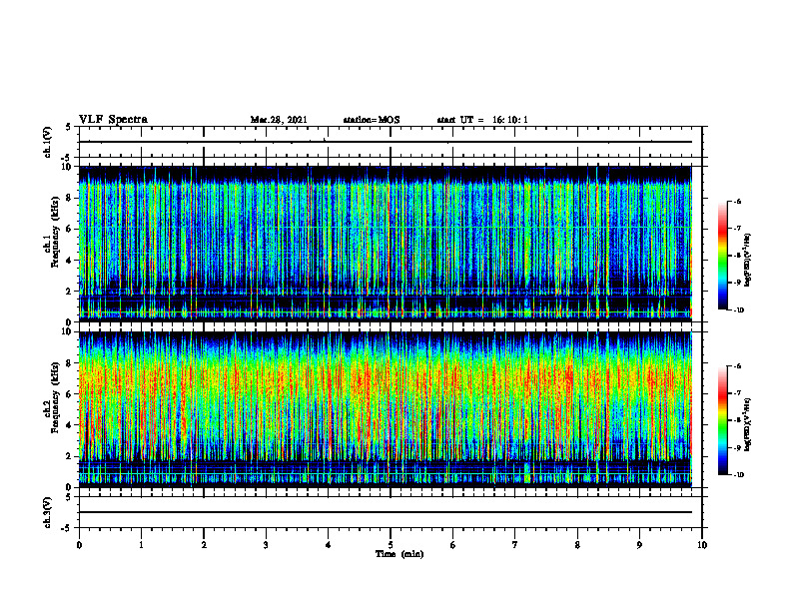Viewport: 791px width, 611px height.
Task: Click time tick label '5' on x-axis
Action: (x=391, y=545)
